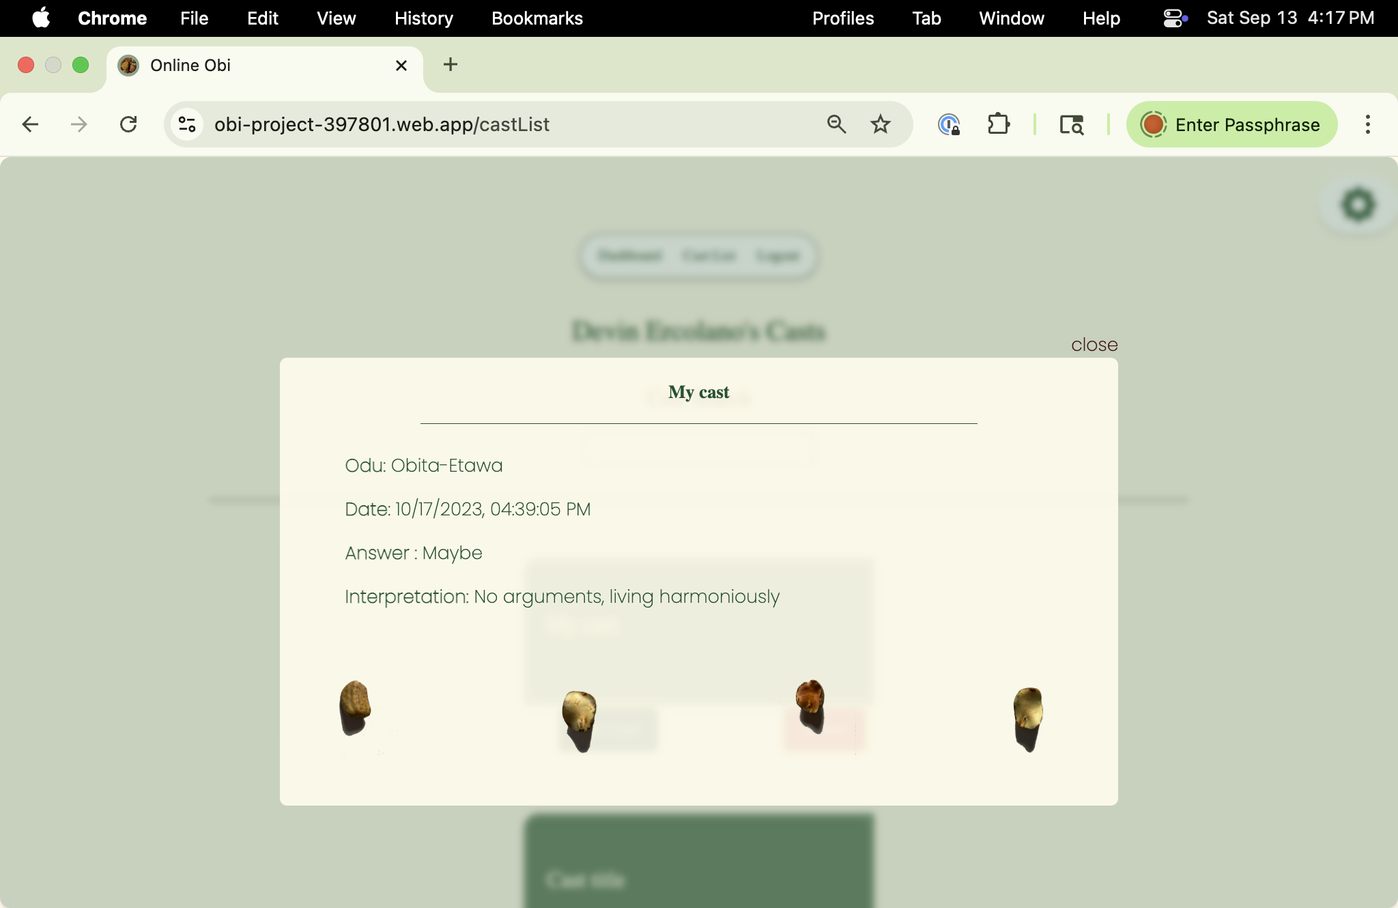Click the zoom magnifier in the address bar
The image size is (1398, 908).
tap(836, 124)
